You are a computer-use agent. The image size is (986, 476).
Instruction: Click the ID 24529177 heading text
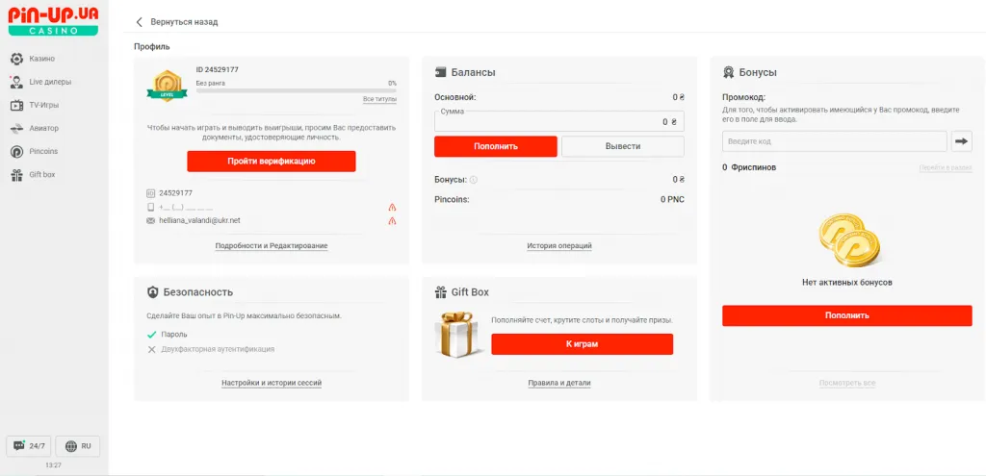point(217,69)
